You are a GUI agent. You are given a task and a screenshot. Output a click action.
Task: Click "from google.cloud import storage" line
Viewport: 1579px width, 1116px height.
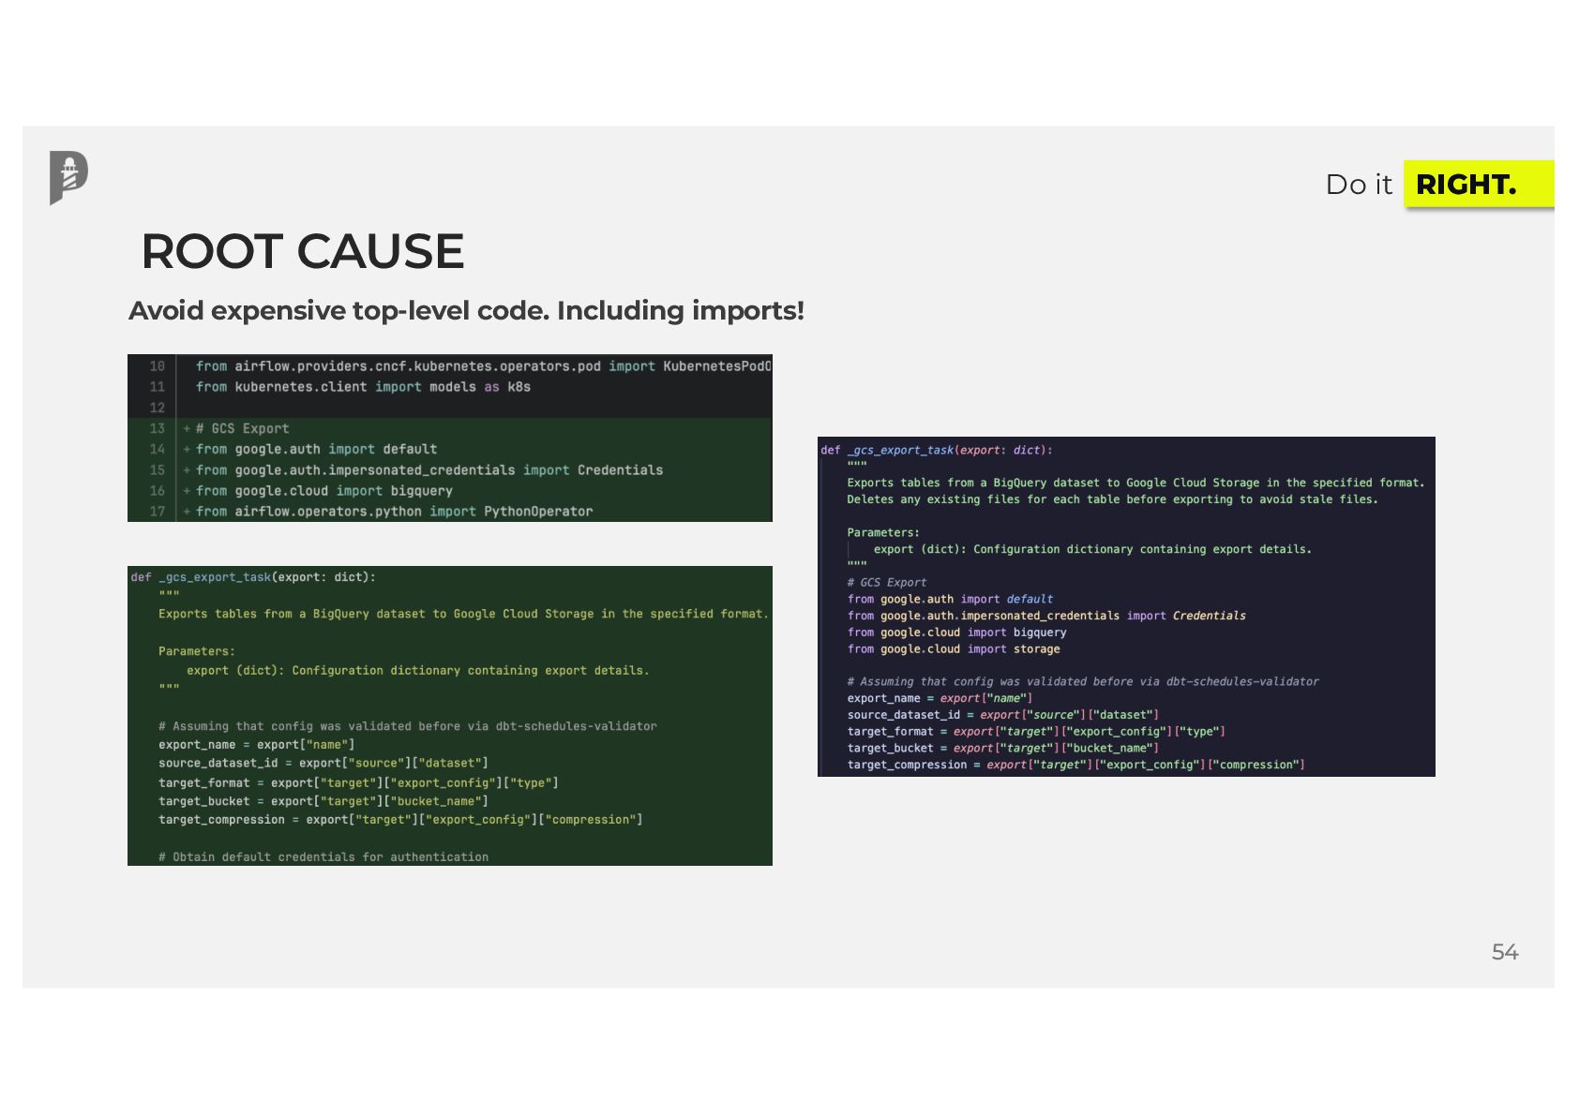(x=954, y=649)
